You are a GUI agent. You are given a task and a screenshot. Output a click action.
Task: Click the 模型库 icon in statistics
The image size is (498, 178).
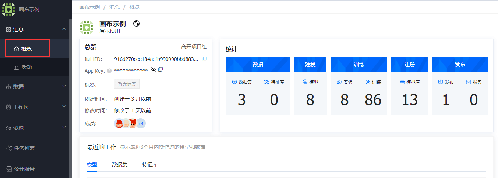[x=402, y=82]
